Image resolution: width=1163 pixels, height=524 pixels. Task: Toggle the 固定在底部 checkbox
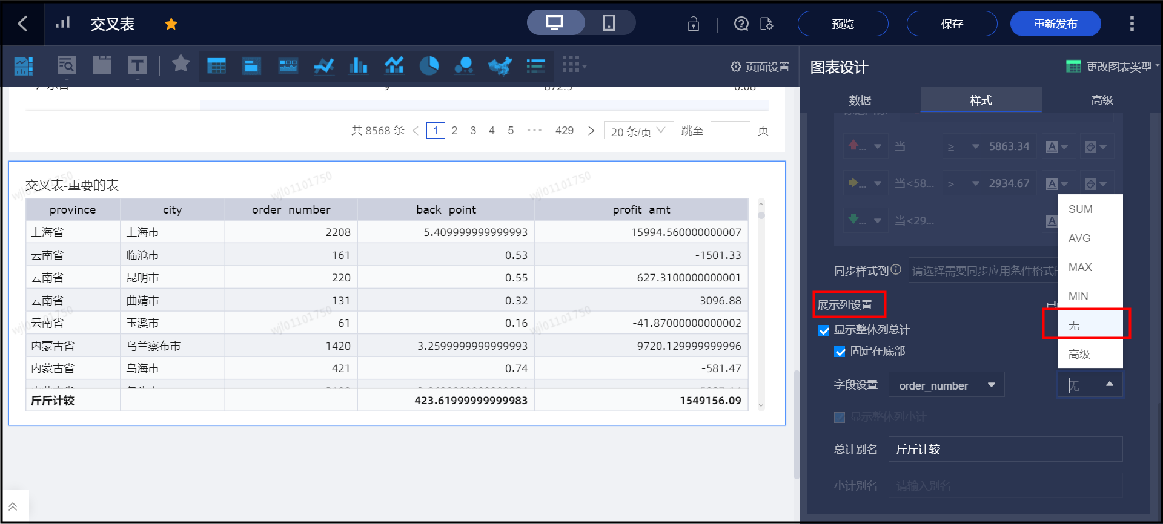point(840,352)
